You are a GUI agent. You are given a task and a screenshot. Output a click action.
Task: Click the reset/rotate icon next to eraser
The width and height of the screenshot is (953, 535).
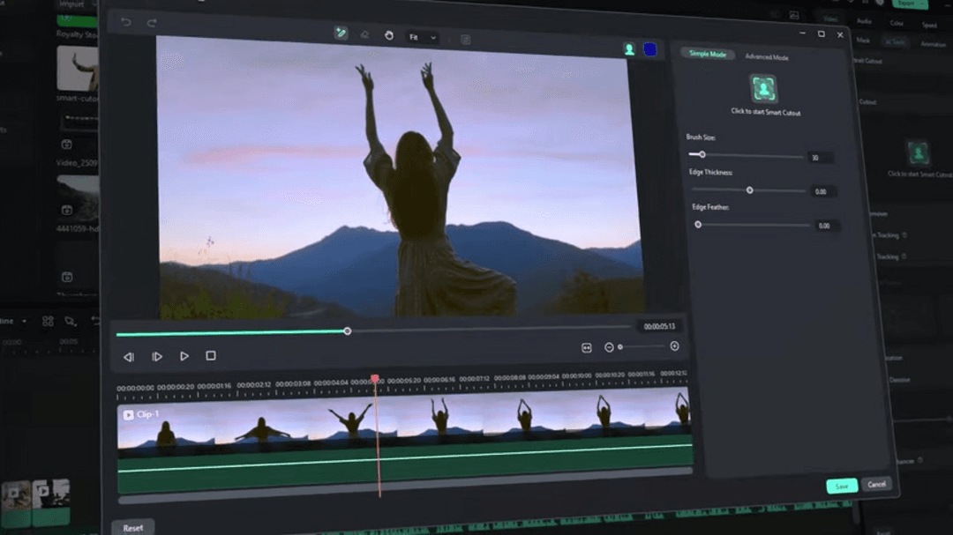pyautogui.click(x=388, y=34)
